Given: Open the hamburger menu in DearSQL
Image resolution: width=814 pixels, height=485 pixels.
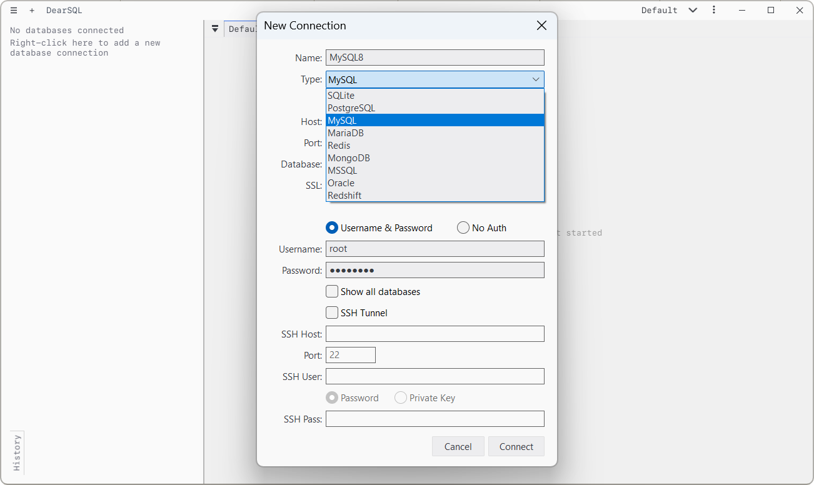Looking at the screenshot, I should [14, 11].
